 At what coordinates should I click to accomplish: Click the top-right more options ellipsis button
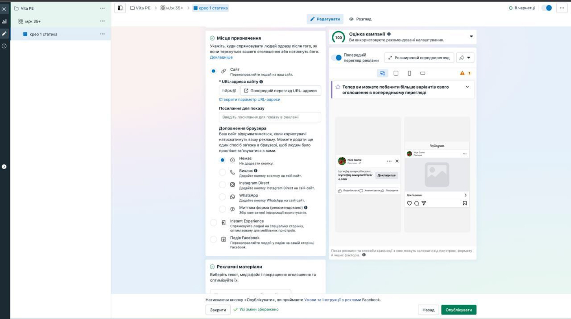pos(562,8)
